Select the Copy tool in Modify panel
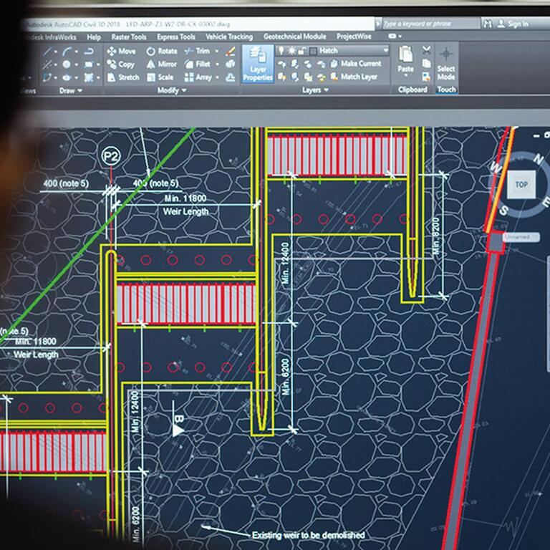This screenshot has height=550, width=550. pyautogui.click(x=121, y=64)
